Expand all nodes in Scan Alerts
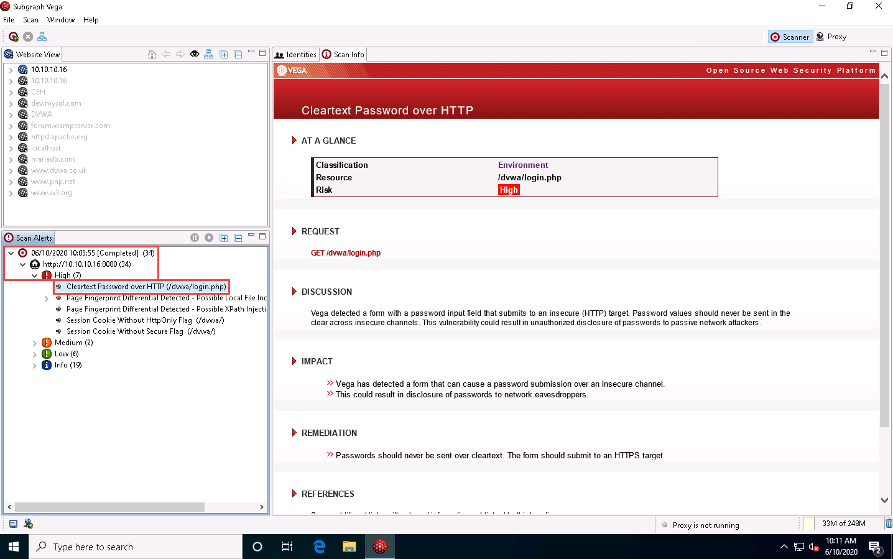Image resolution: width=893 pixels, height=559 pixels. point(224,238)
